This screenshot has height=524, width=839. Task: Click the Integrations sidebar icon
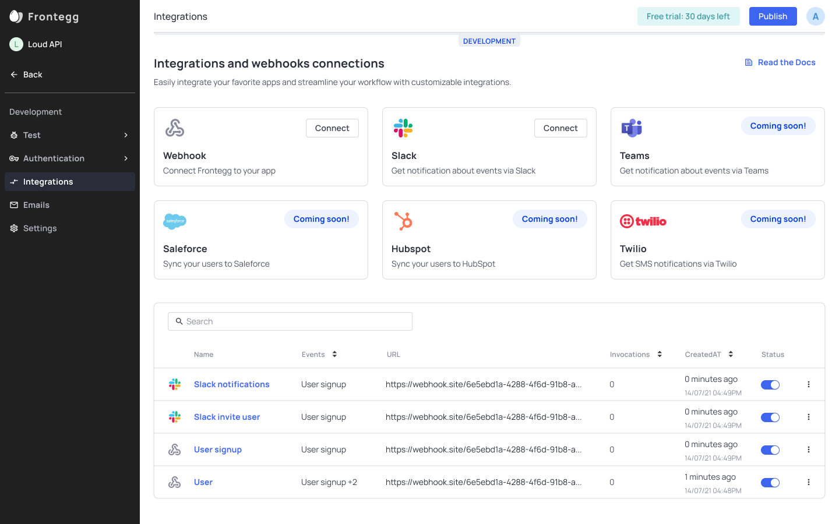[x=14, y=182]
